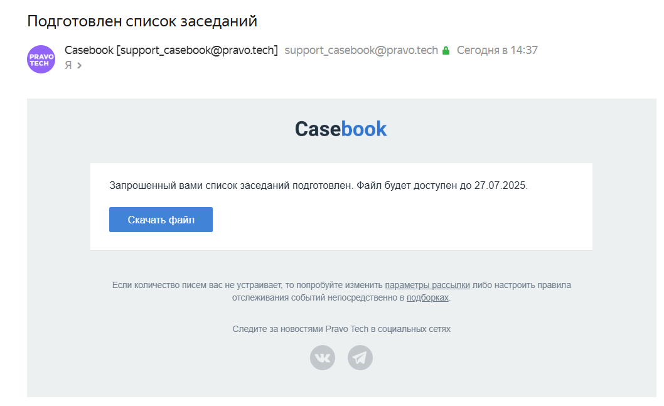
Task: Click the Pravo Tech sender avatar
Action: click(41, 59)
